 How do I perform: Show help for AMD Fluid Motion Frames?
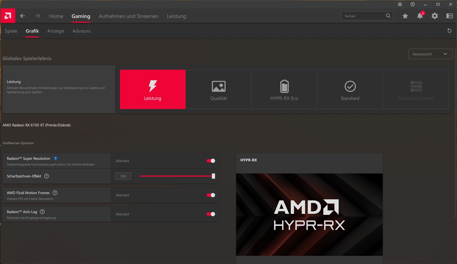(x=55, y=193)
